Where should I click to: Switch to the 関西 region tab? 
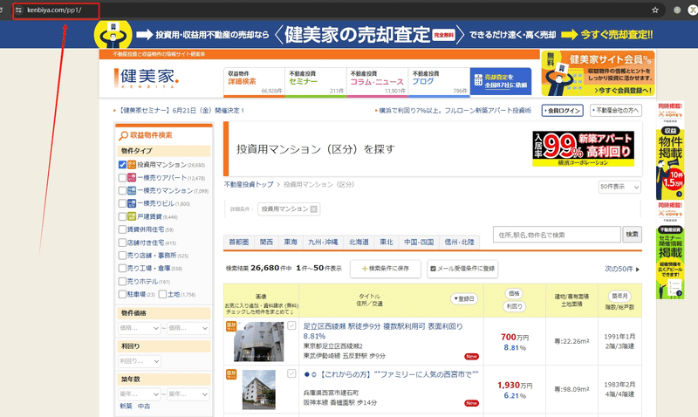(266, 243)
